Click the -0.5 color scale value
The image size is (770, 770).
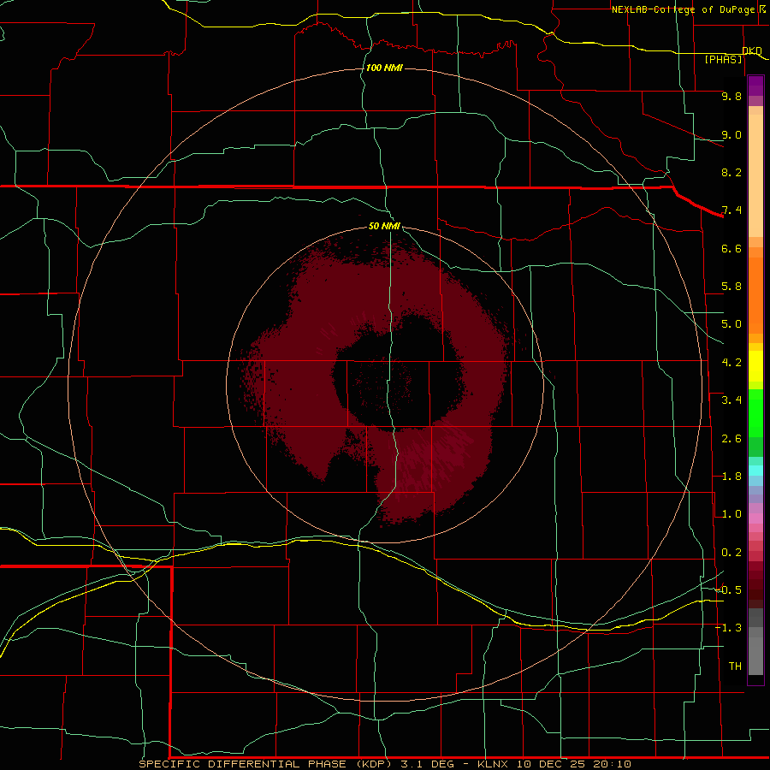click(729, 590)
